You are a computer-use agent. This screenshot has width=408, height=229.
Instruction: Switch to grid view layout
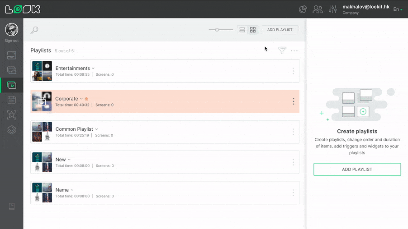pyautogui.click(x=253, y=30)
